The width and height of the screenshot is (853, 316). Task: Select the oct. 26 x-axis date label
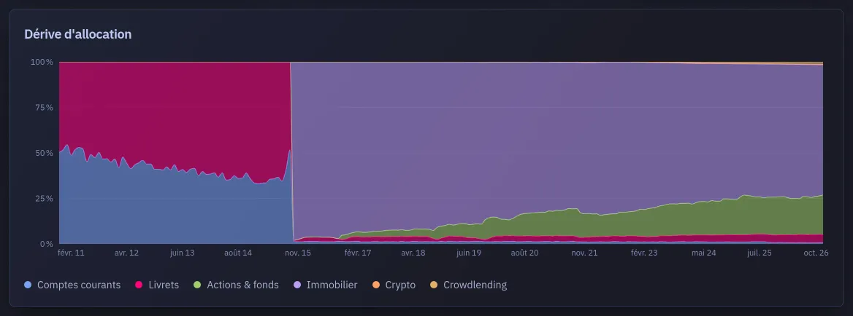tap(816, 253)
